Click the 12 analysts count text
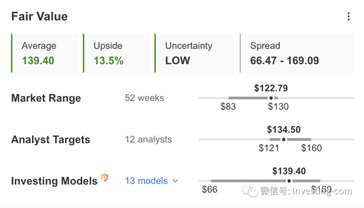The height and width of the screenshot is (208, 364). pyautogui.click(x=149, y=140)
